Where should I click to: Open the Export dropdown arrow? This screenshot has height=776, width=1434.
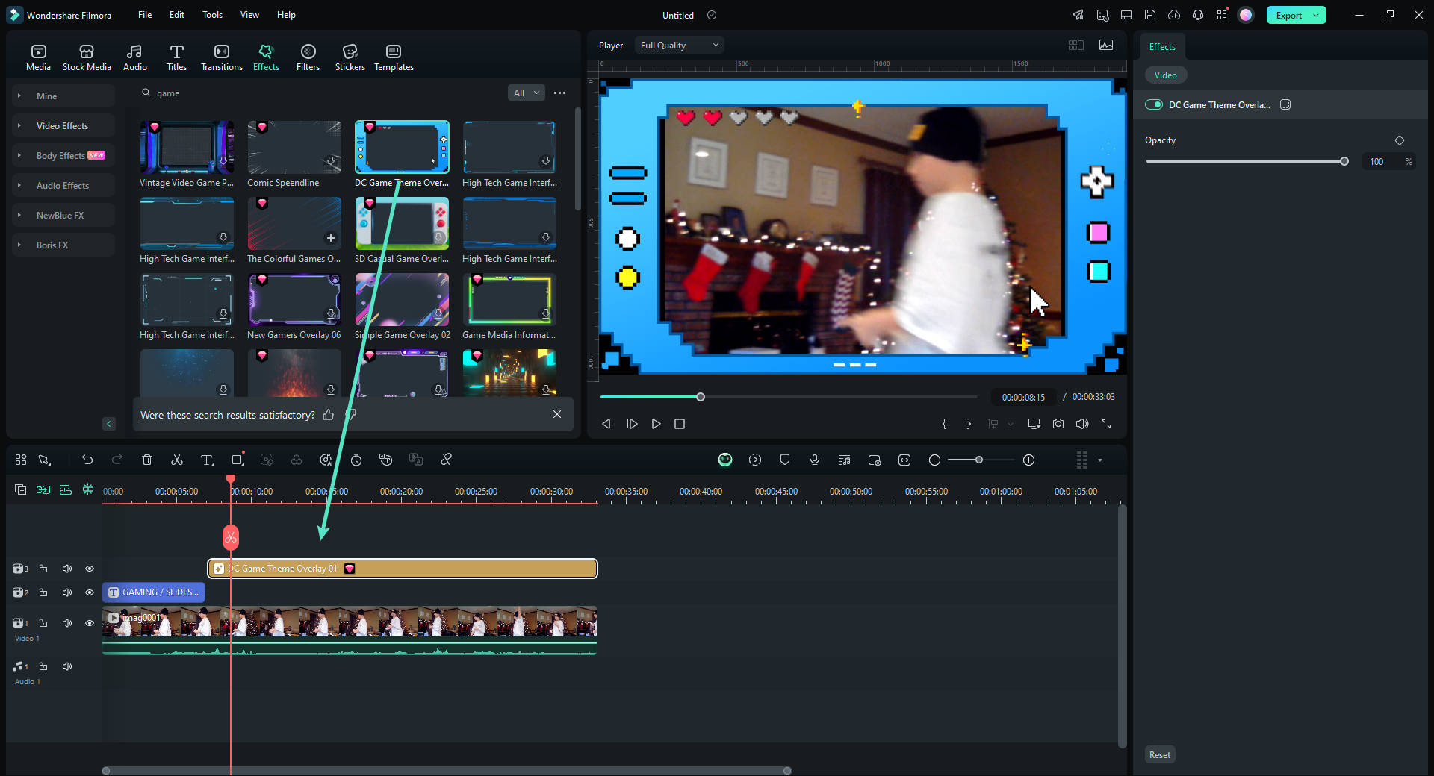[1316, 15]
